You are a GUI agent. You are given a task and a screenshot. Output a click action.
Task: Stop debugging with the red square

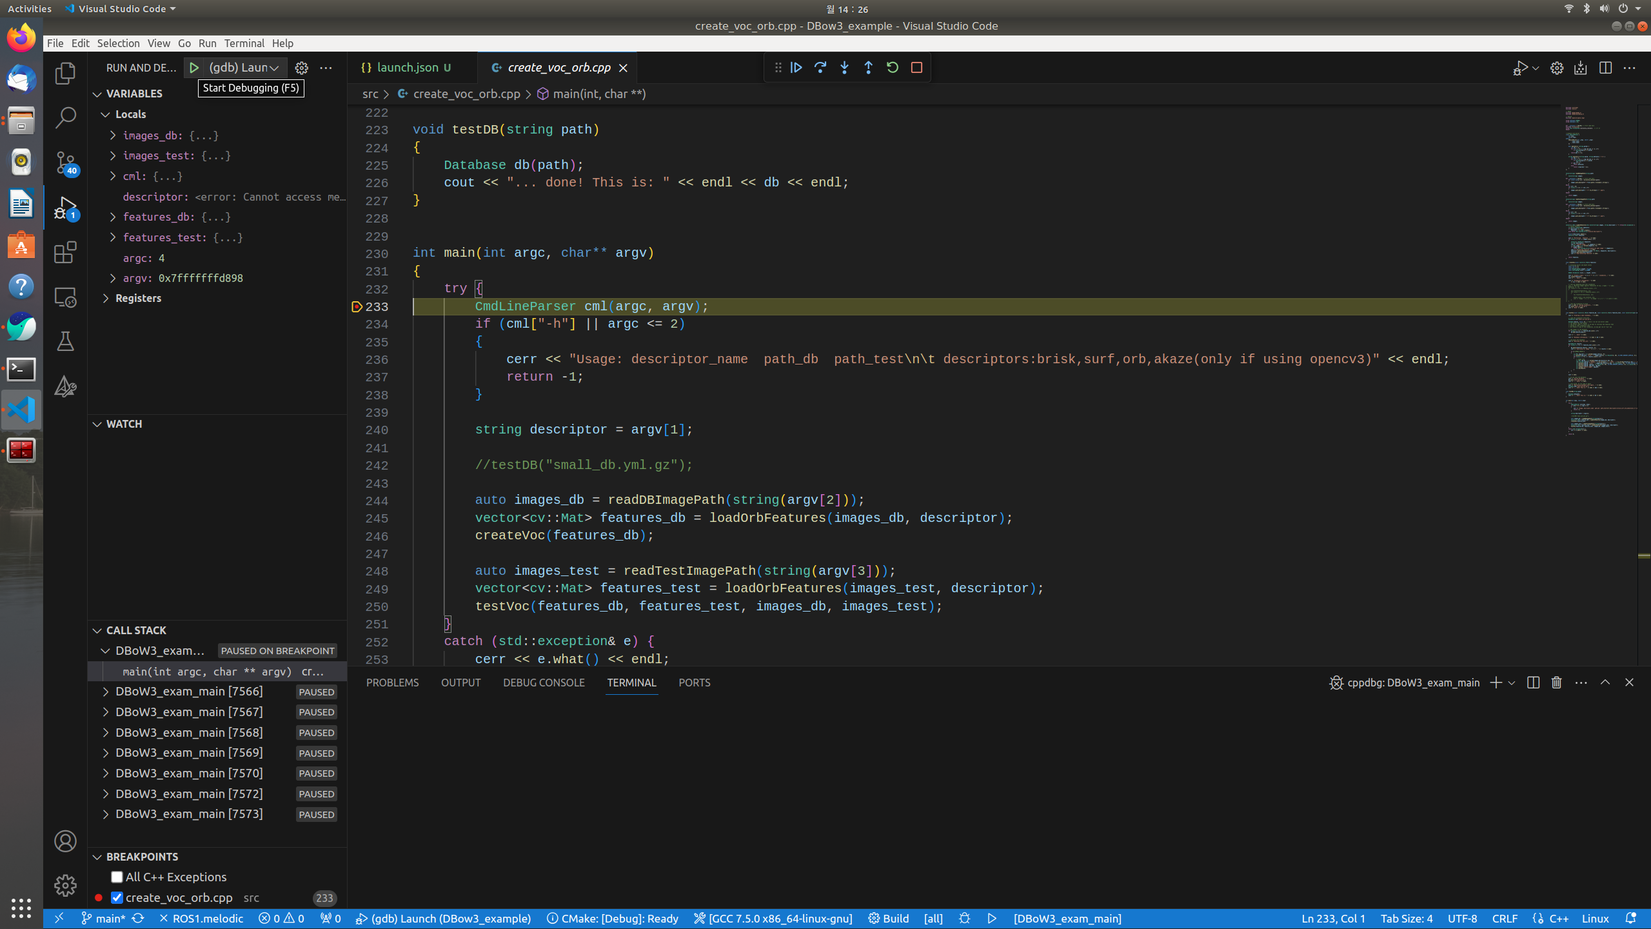pos(916,68)
